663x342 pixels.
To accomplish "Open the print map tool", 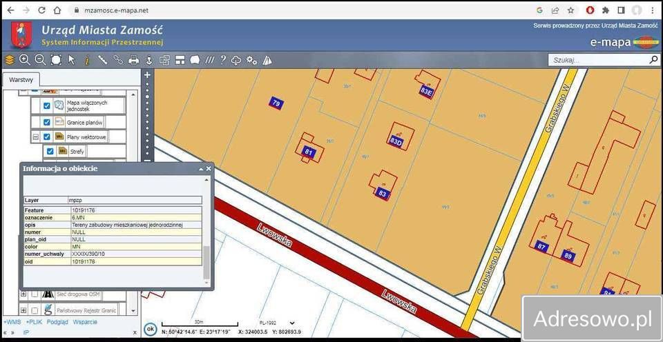I will tap(133, 61).
